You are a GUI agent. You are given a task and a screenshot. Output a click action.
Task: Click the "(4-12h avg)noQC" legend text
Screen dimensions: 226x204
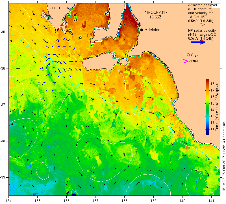pyautogui.click(x=202, y=35)
